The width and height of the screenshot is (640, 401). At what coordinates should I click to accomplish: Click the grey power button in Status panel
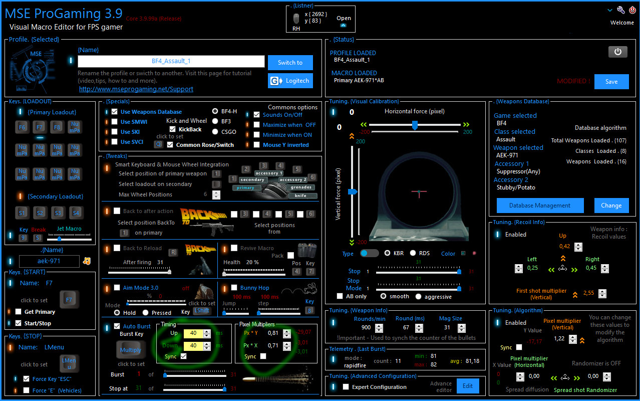(617, 52)
